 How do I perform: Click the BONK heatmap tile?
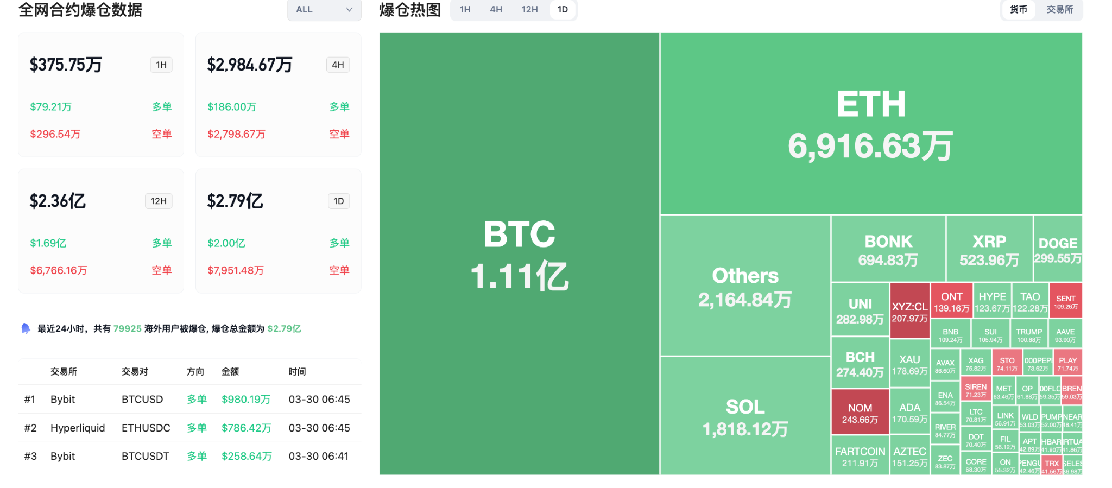pos(888,249)
